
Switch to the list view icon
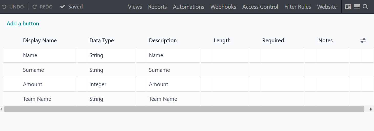pos(357,7)
